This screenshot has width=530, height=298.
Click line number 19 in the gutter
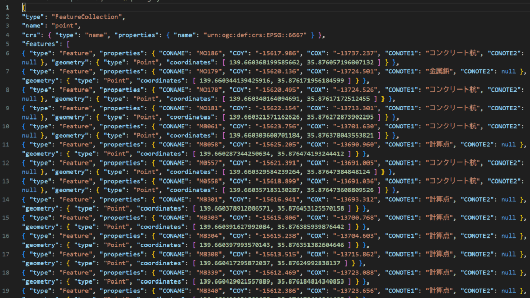(6, 290)
